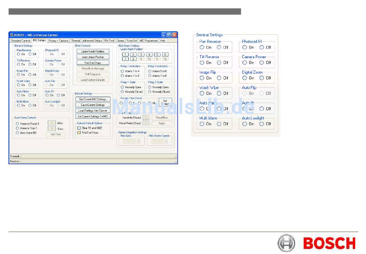Open the Help tab

click(163, 40)
